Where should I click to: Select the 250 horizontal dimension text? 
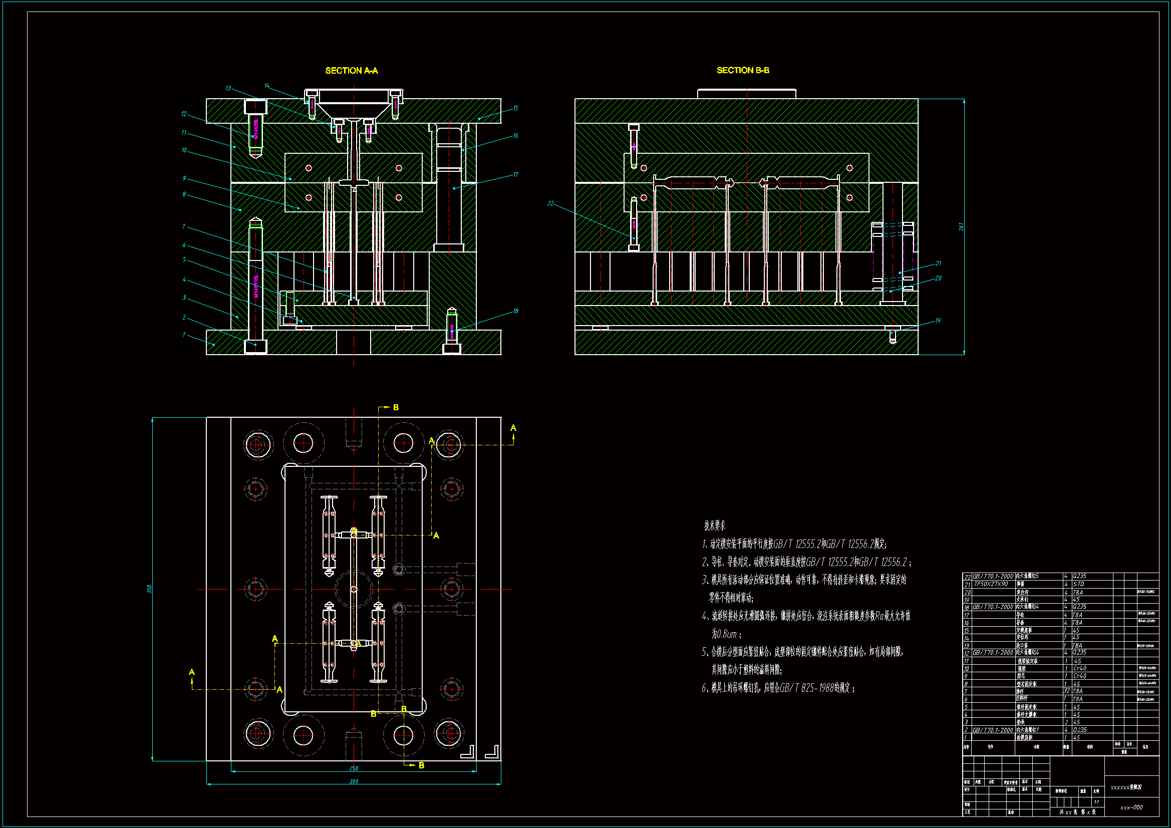pyautogui.click(x=354, y=768)
